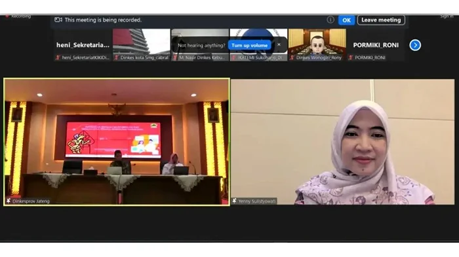459x257 pixels.
Task: Select Dinkes Wonogiri_Rony avatar thumbnail
Action: coord(317,44)
